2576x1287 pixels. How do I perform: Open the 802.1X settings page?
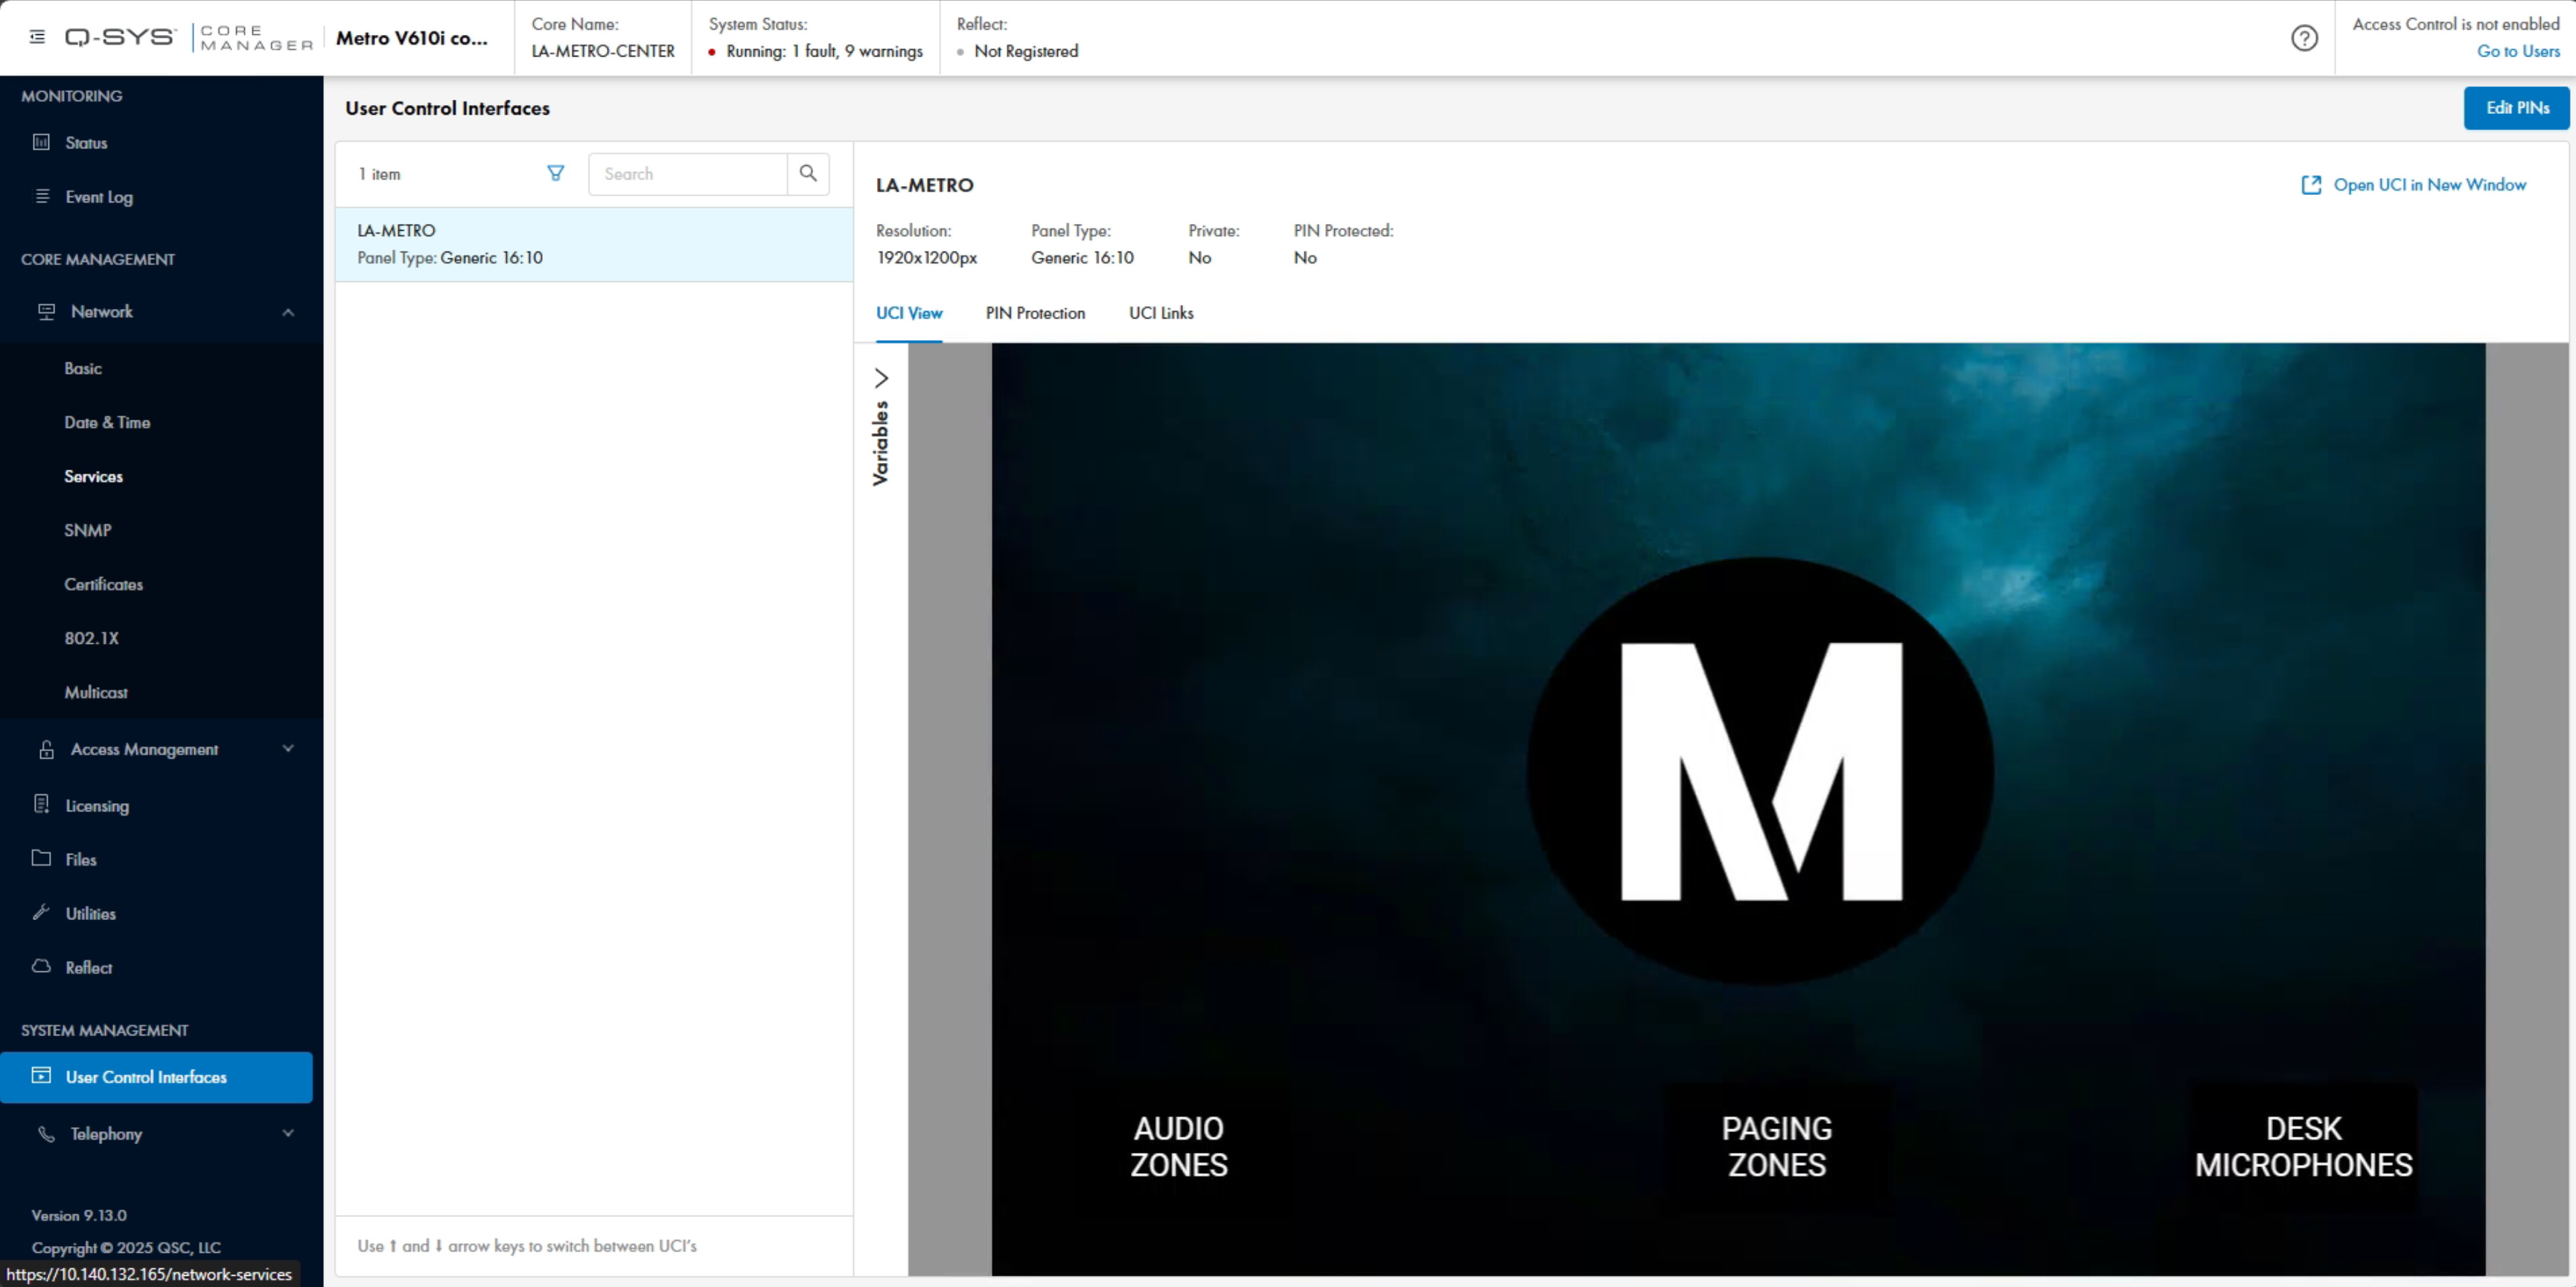pos(92,638)
